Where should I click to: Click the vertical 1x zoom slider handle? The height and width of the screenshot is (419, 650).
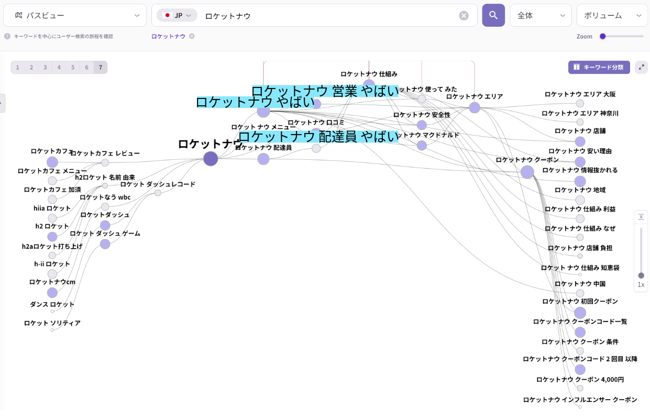coord(641,275)
